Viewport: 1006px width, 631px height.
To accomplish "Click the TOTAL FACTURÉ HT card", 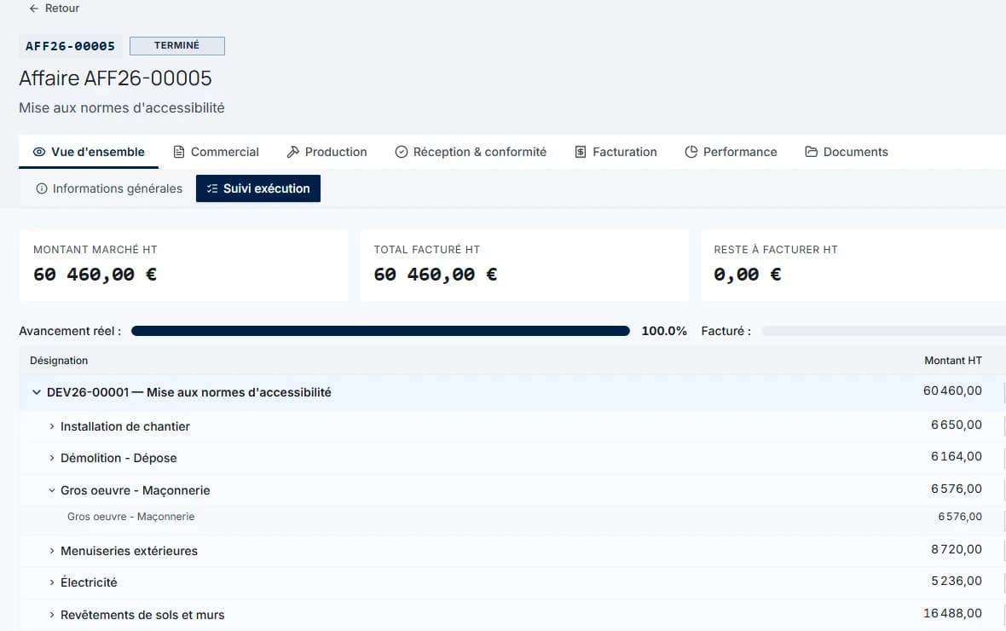I will coord(524,265).
